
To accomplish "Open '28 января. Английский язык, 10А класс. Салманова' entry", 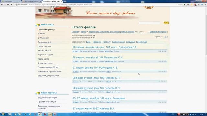I will 105,47.
